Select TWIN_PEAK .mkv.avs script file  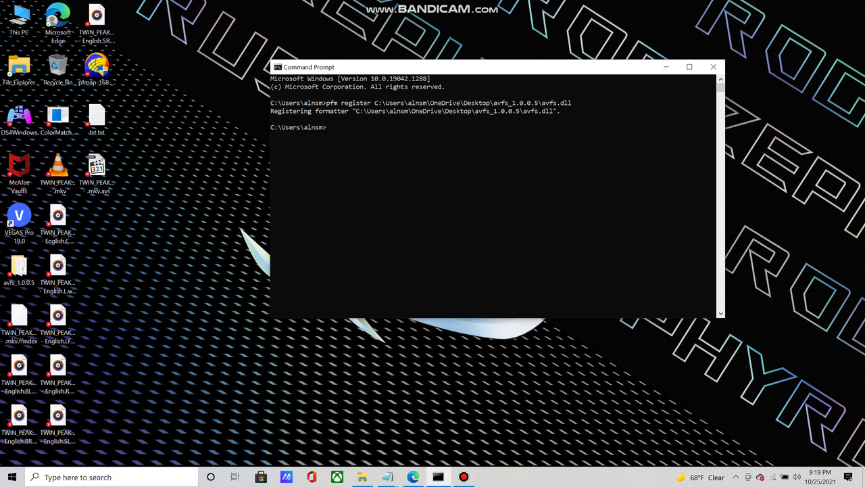97,175
